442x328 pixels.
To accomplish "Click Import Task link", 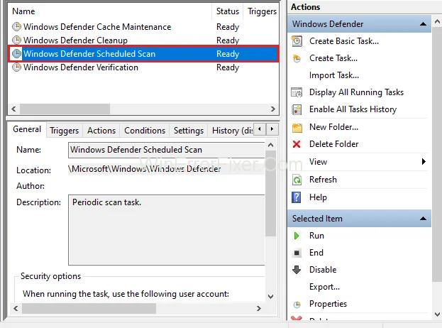I will pyautogui.click(x=333, y=75).
